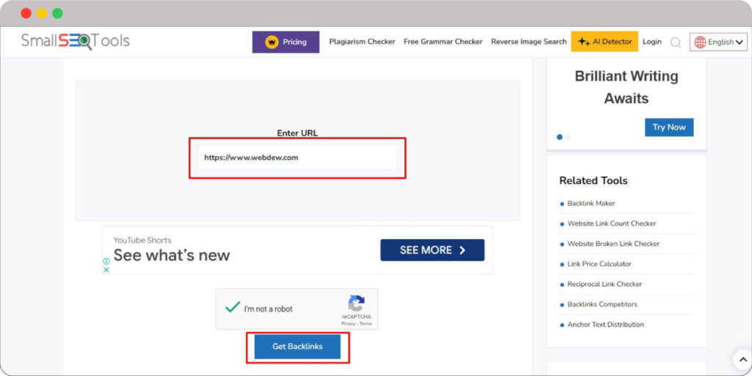Click the red close window button
Viewport: 752px width, 376px height.
click(26, 13)
